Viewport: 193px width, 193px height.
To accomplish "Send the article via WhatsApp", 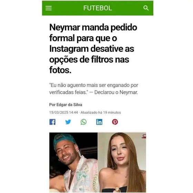I will pos(83,122).
